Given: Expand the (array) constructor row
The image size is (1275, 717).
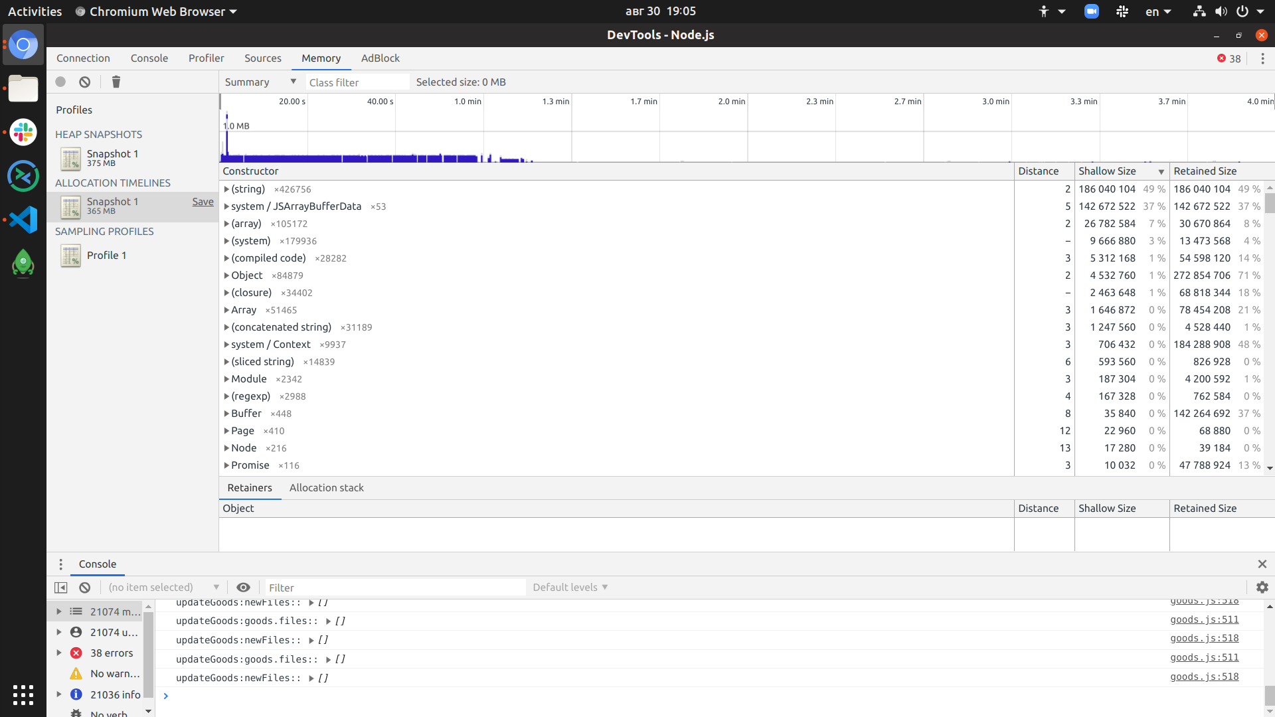Looking at the screenshot, I should 226,224.
